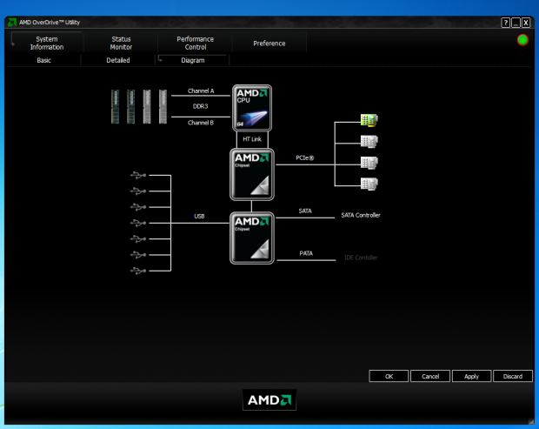This screenshot has height=429, width=539.
Task: Select the lower AMD Chipset icon
Action: [x=252, y=237]
